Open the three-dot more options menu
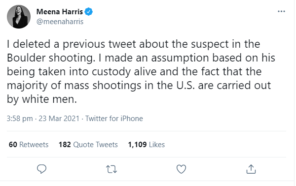 click(281, 11)
